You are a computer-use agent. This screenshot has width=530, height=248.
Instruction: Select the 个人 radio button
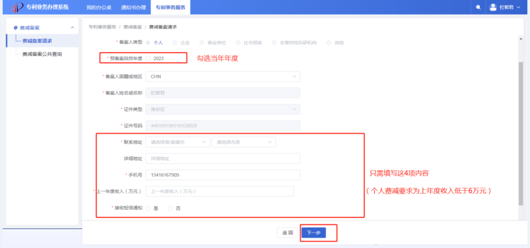pos(148,43)
